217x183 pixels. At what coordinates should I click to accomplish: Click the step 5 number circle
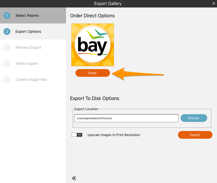click(x=7, y=79)
